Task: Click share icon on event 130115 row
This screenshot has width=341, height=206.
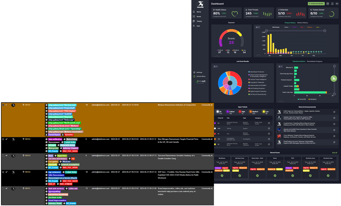Action: pos(212,105)
